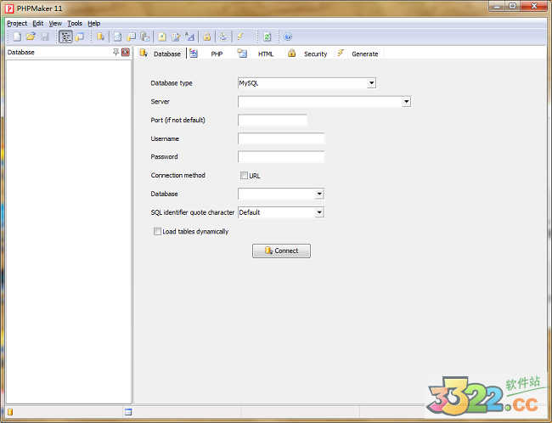This screenshot has width=552, height=423.
Task: Focus the Password input field
Action: [281, 157]
